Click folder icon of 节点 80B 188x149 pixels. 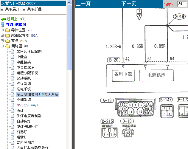pos(7,41)
